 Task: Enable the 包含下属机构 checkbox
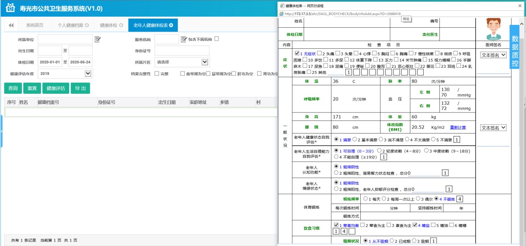click(217, 39)
